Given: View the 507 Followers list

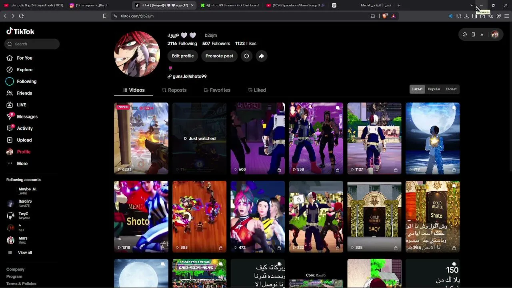Looking at the screenshot, I should coord(216,44).
